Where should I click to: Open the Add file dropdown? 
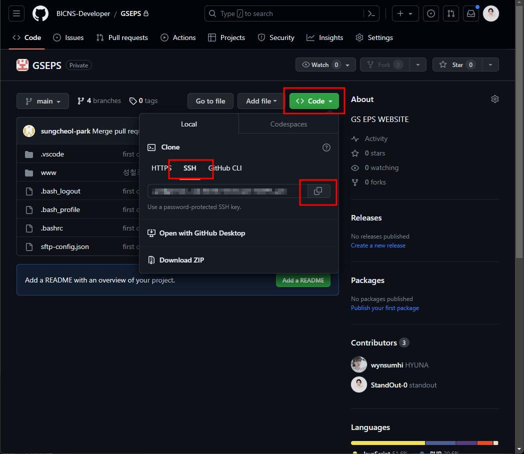tap(261, 101)
